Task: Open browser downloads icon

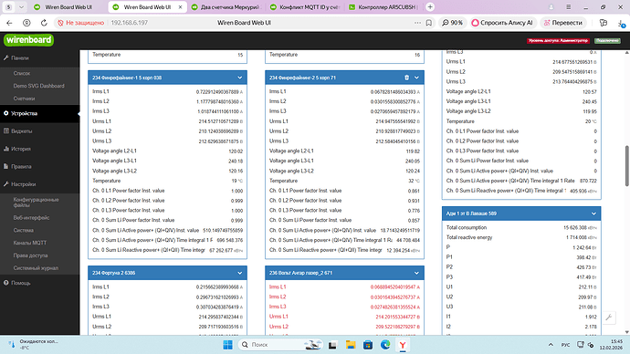Action: click(x=622, y=24)
